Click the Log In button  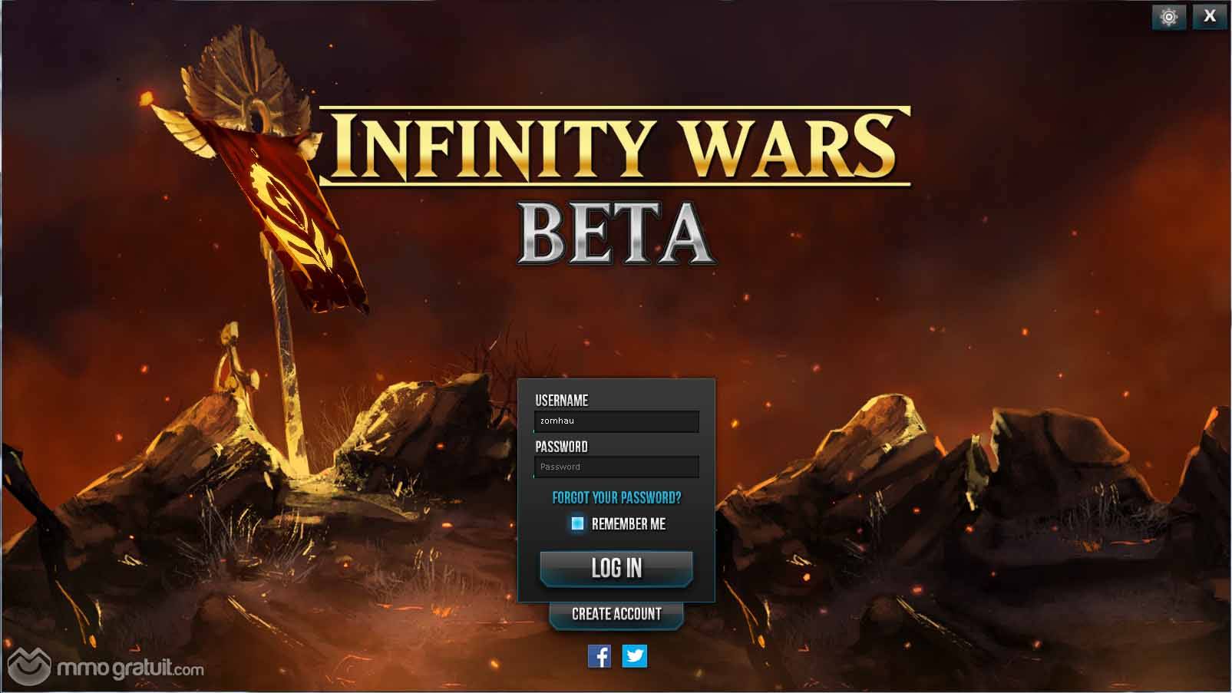616,569
